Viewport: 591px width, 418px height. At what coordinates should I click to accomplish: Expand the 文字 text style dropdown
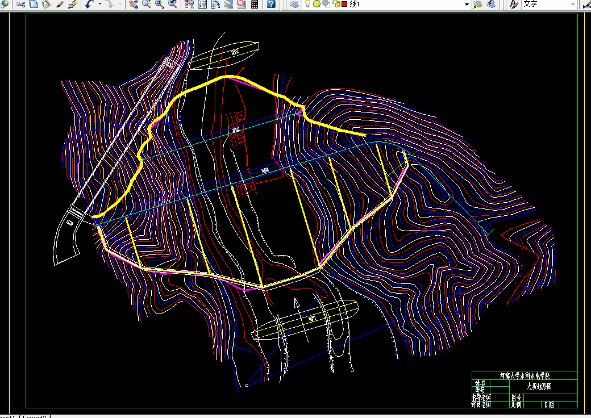(x=573, y=4)
